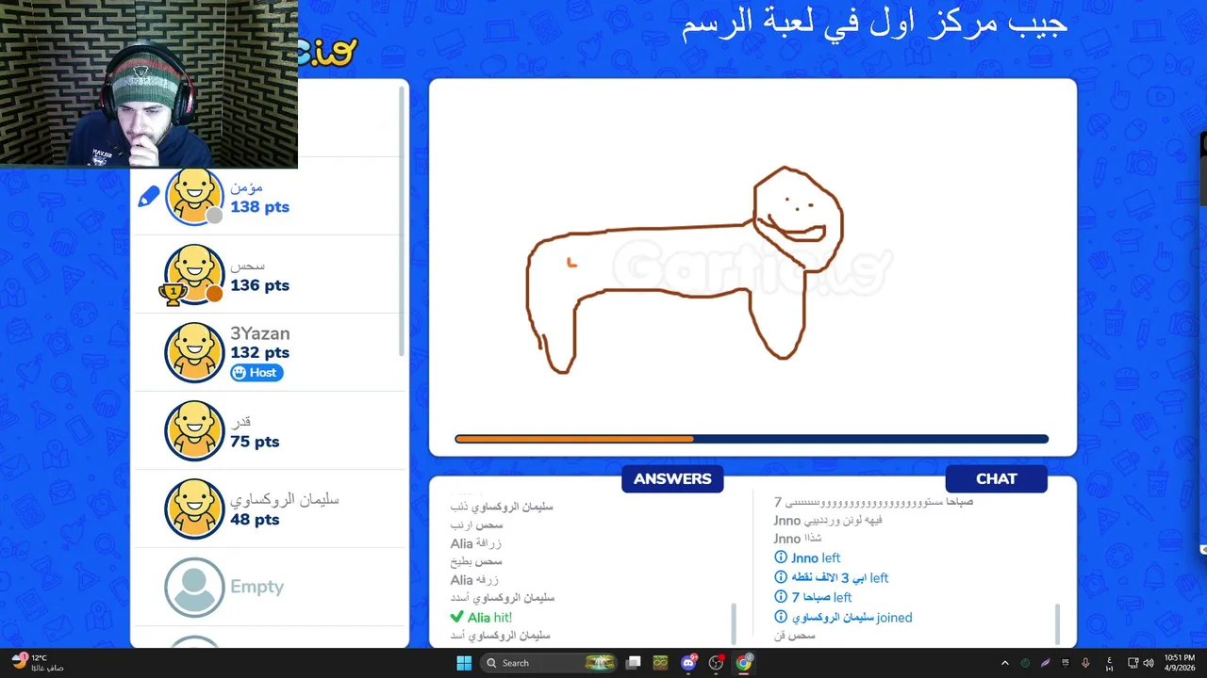
Task: Open volume control in system tray
Action: [1149, 663]
